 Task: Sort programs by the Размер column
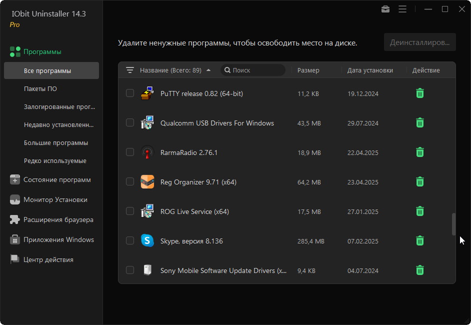(x=308, y=70)
